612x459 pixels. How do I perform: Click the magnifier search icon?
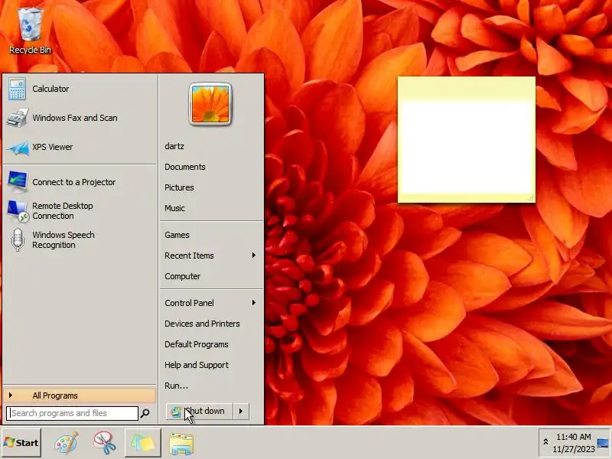[x=145, y=413]
